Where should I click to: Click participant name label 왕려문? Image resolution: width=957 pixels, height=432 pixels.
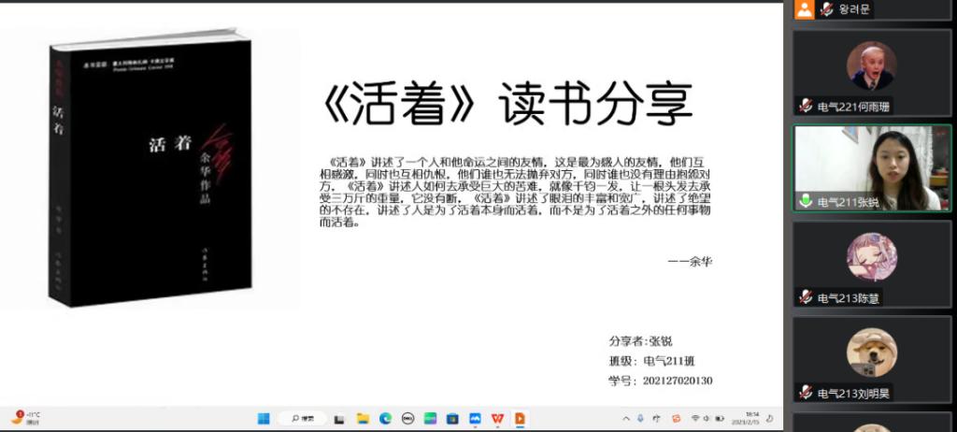tap(854, 9)
